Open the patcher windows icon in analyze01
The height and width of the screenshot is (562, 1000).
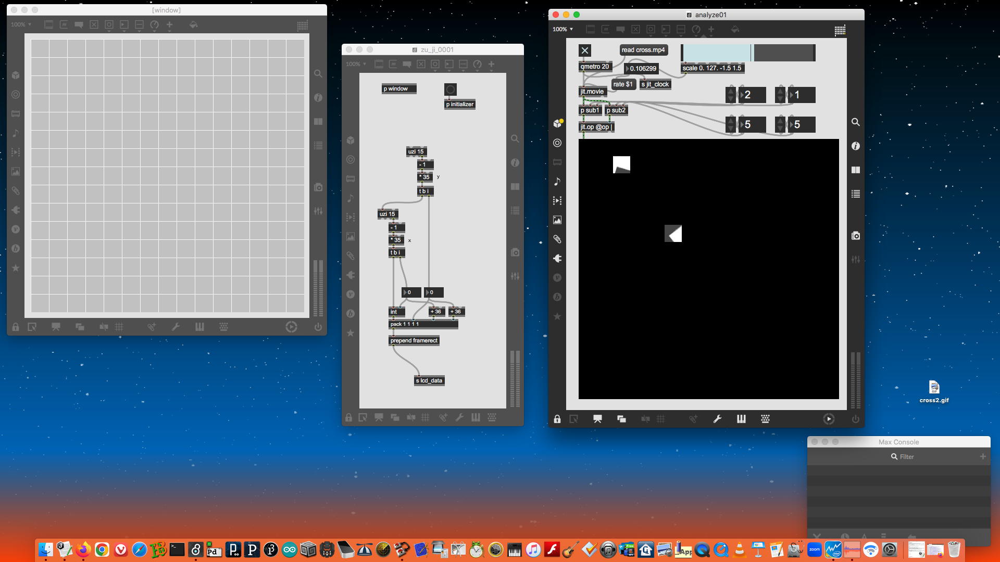point(621,419)
